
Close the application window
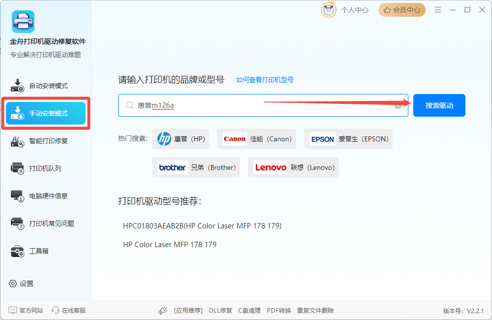point(482,10)
